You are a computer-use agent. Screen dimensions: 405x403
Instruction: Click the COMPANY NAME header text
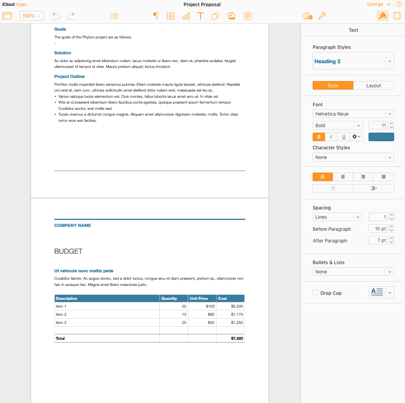point(72,225)
